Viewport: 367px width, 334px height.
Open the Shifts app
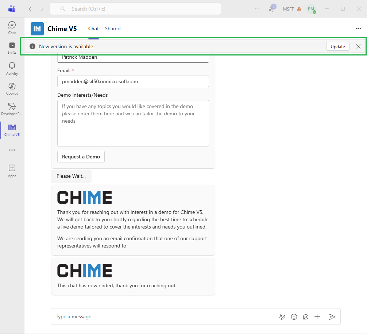point(12,48)
